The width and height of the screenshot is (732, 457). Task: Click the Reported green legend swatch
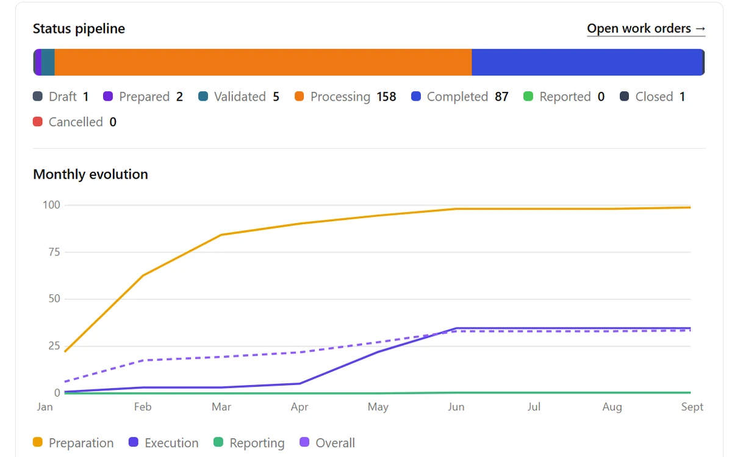pos(528,96)
